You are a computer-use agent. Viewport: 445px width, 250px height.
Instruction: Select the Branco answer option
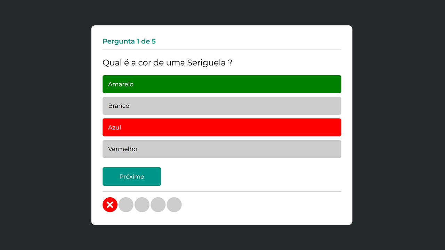click(x=222, y=106)
